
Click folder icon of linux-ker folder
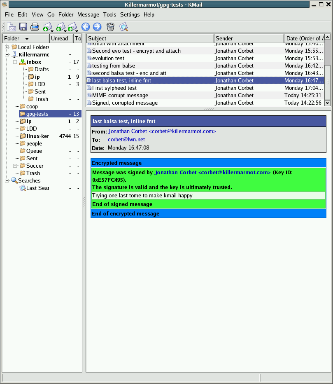coord(23,136)
